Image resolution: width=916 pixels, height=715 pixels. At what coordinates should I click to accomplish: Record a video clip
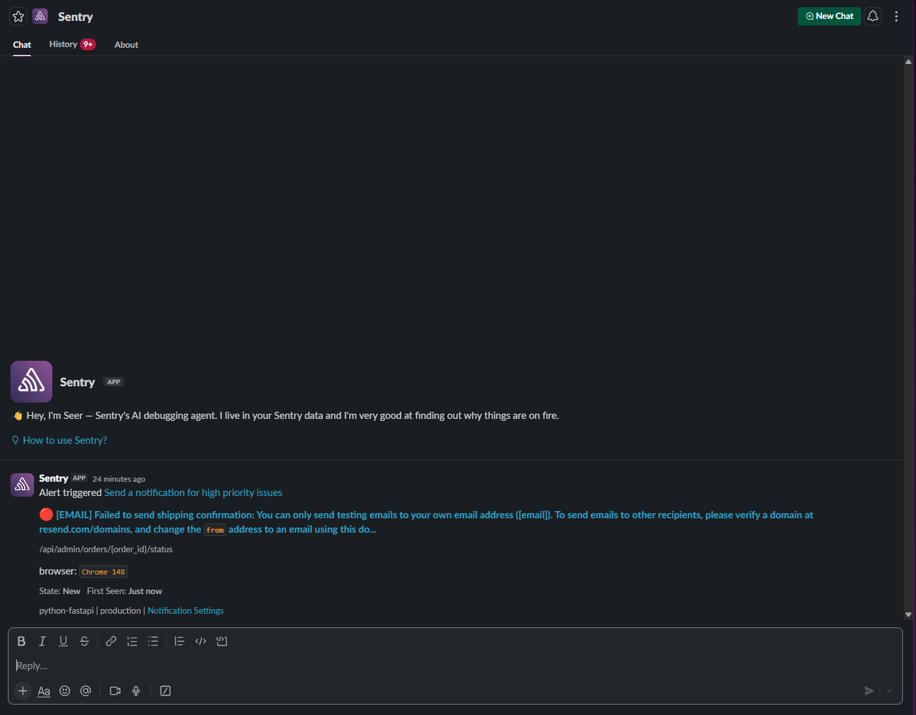115,691
